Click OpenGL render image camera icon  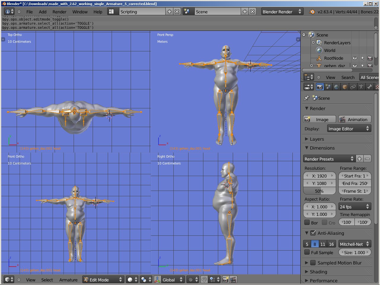pos(226,280)
